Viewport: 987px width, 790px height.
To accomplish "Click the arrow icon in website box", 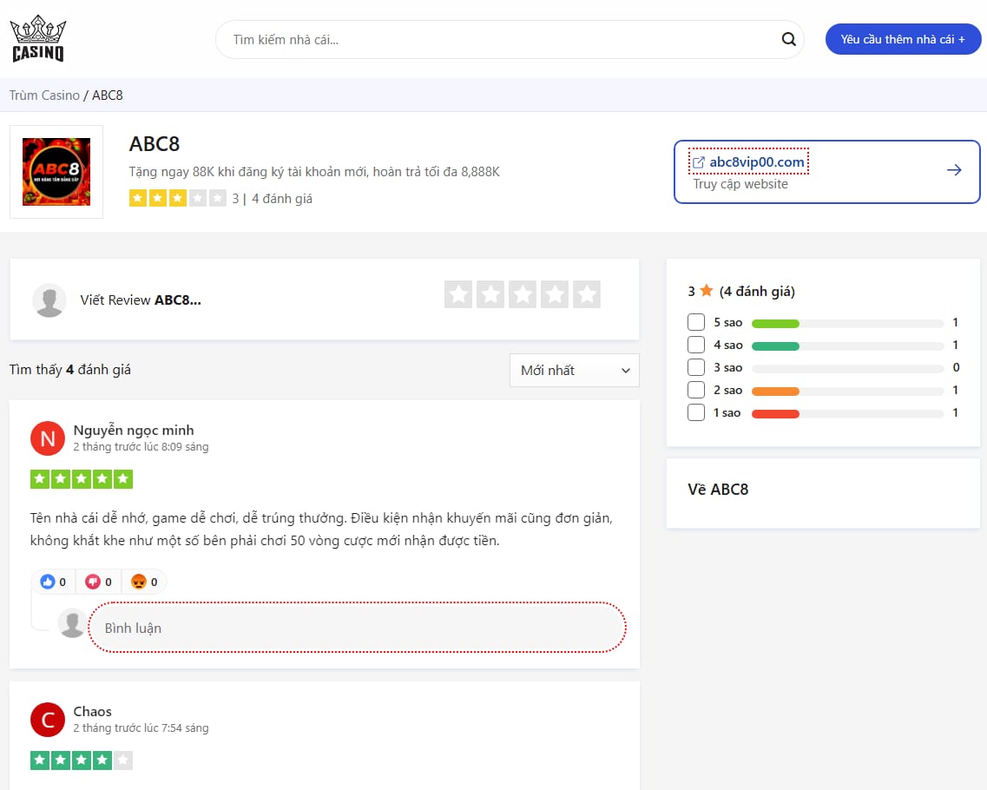I will [x=954, y=170].
